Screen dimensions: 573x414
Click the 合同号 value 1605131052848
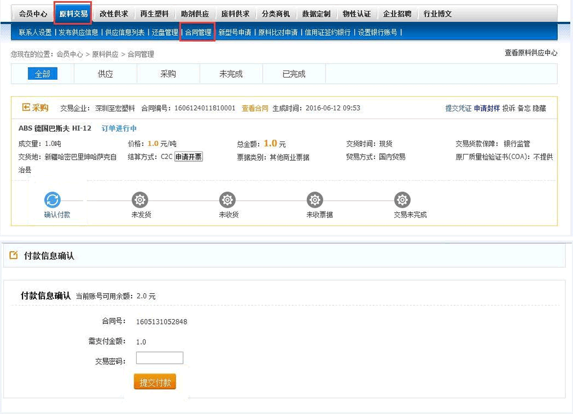(x=161, y=321)
